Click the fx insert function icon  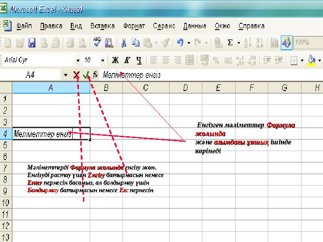tap(95, 75)
